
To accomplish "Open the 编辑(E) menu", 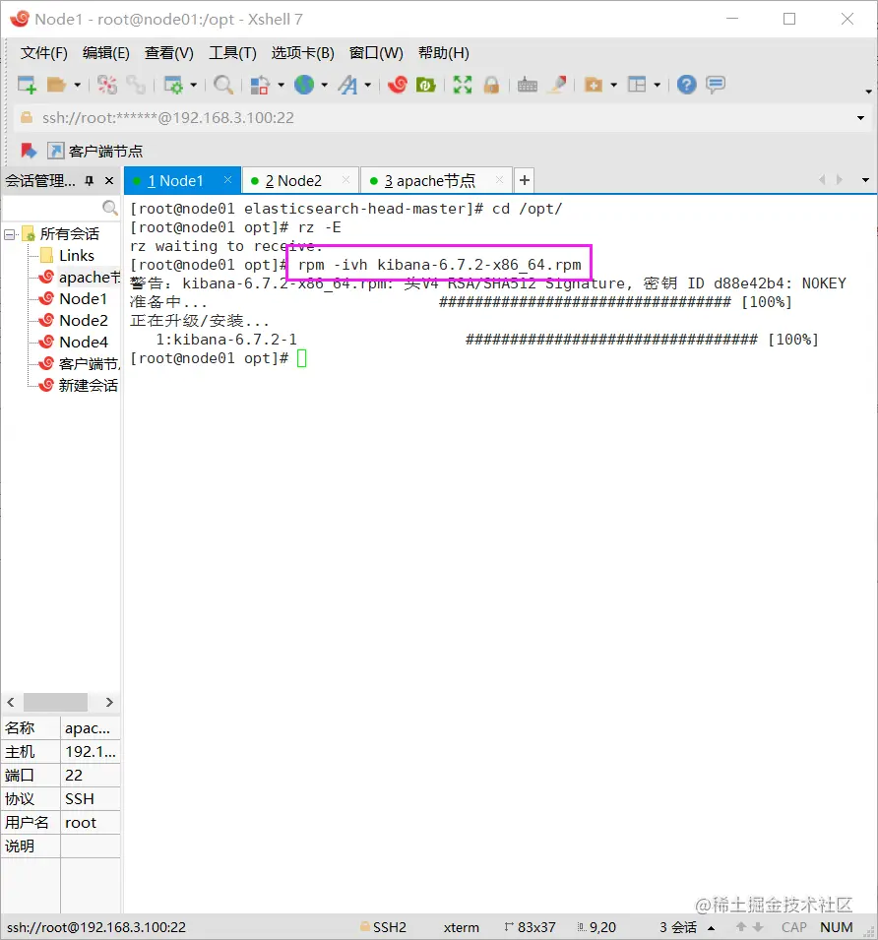I will coord(106,53).
